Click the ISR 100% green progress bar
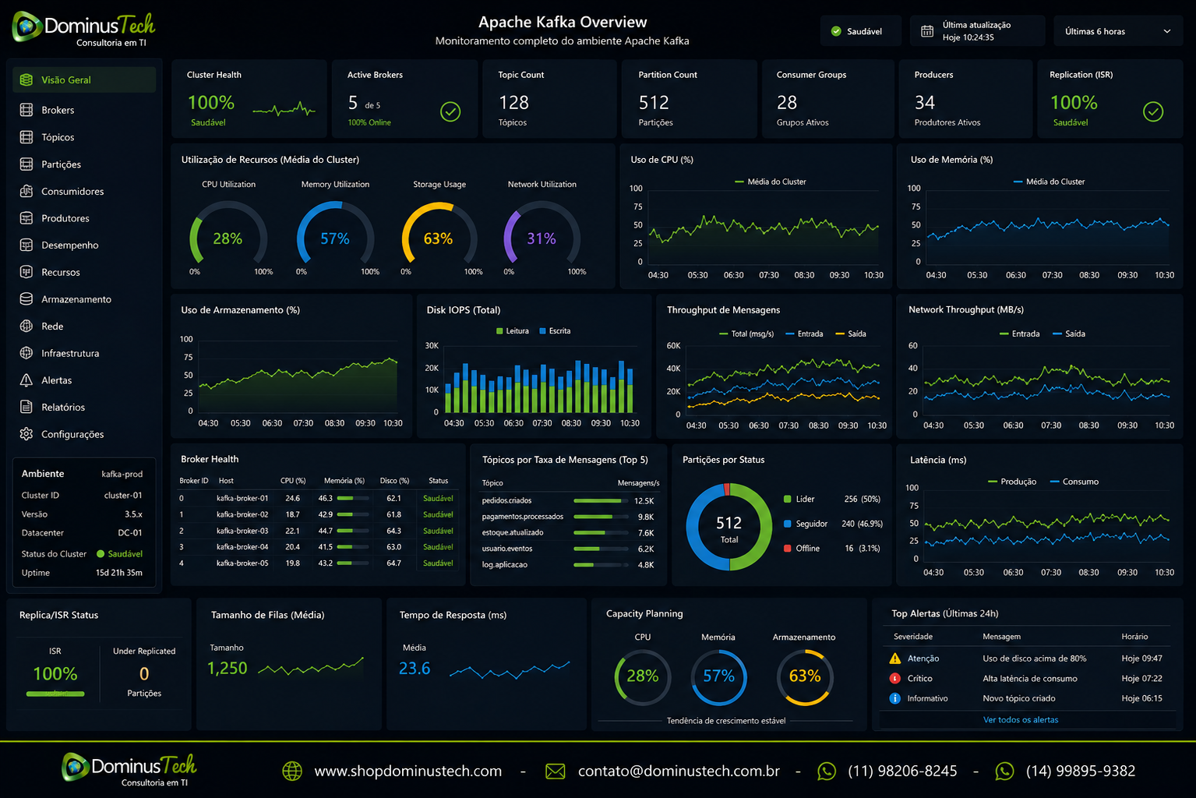 tap(55, 694)
